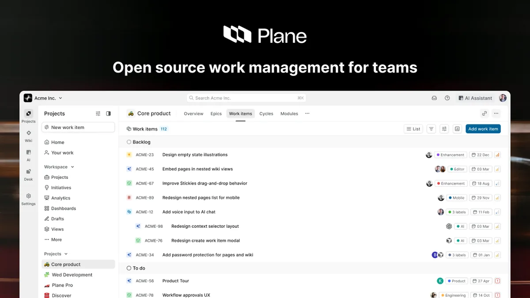Click priority icon on ACME-23 row
530x298 pixels.
pos(497,155)
